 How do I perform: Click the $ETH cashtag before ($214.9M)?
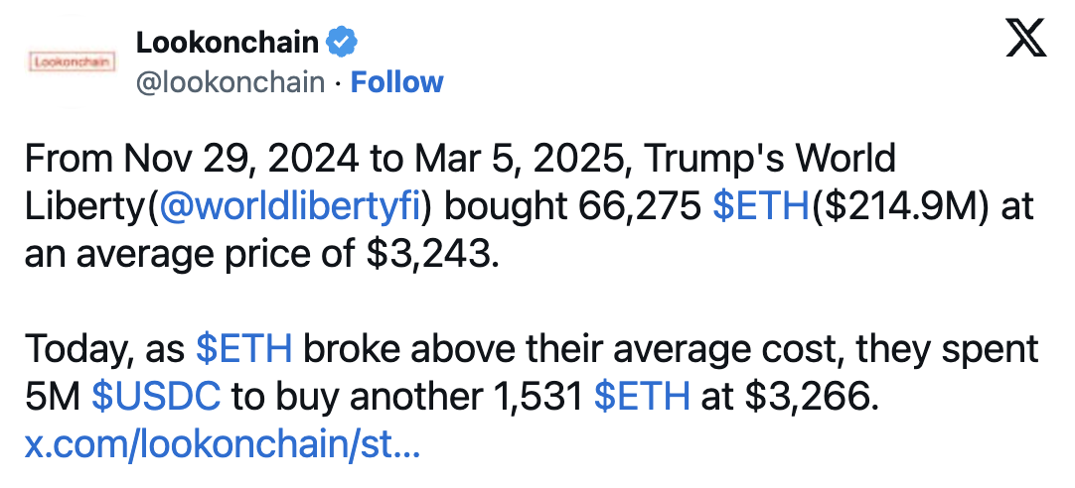[762, 206]
